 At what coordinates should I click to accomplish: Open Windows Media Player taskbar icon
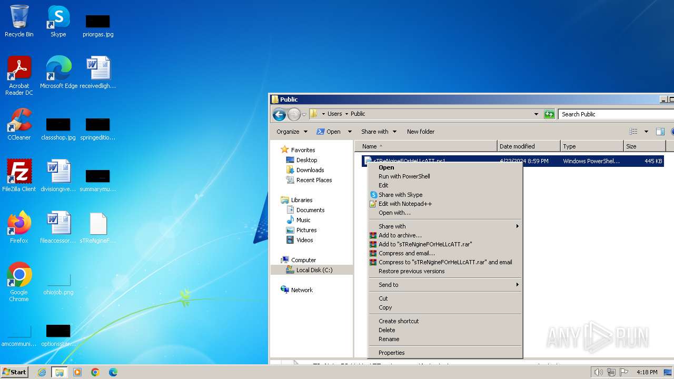point(77,372)
